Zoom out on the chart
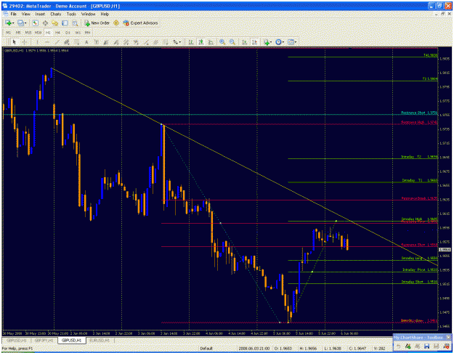The width and height of the screenshot is (454, 353). tap(232, 42)
